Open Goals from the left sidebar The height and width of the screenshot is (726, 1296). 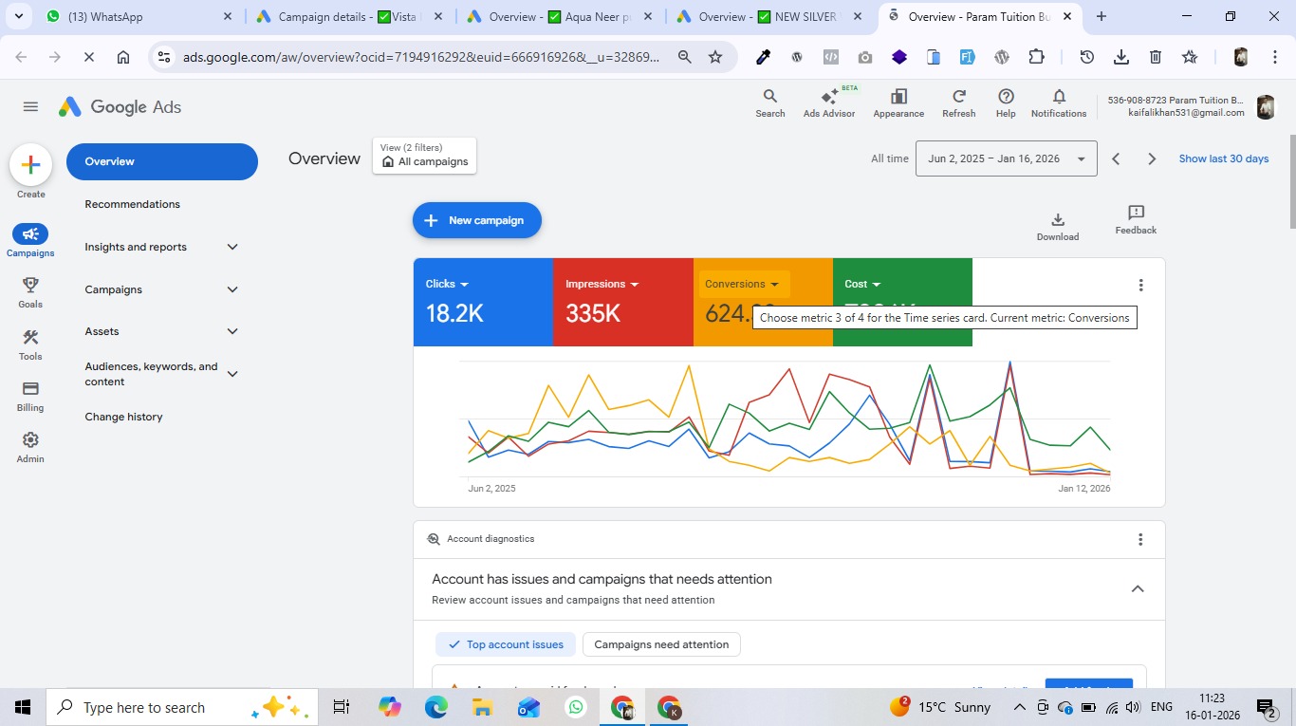tap(30, 291)
